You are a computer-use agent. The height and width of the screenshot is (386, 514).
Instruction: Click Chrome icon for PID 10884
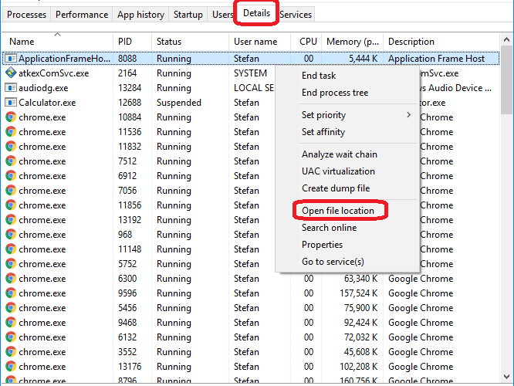tap(11, 117)
